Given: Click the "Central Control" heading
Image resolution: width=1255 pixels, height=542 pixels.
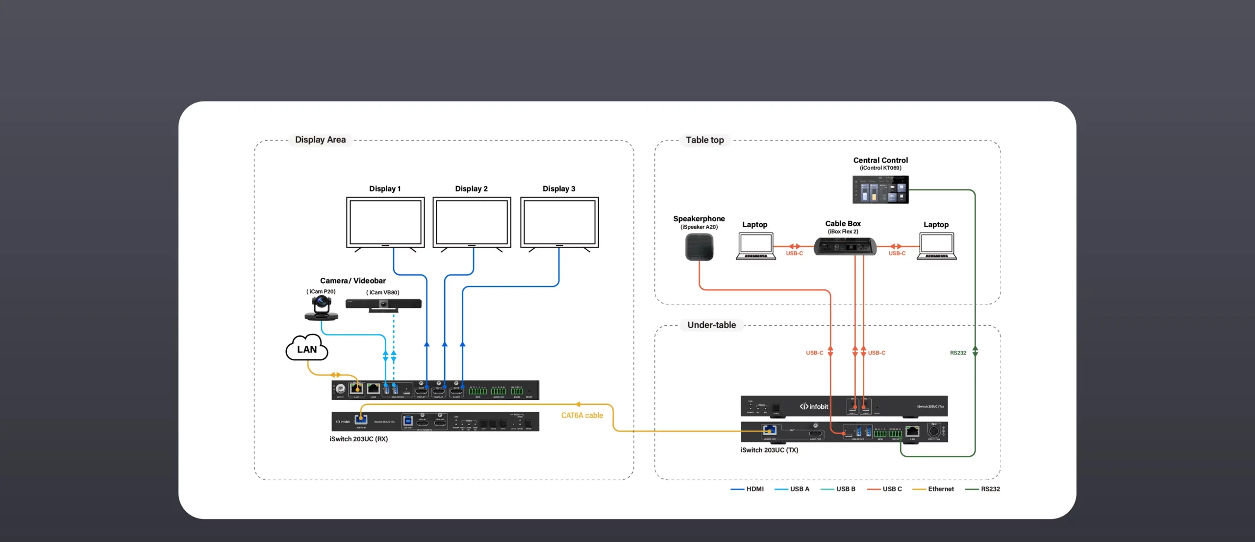Looking at the screenshot, I should [x=880, y=160].
